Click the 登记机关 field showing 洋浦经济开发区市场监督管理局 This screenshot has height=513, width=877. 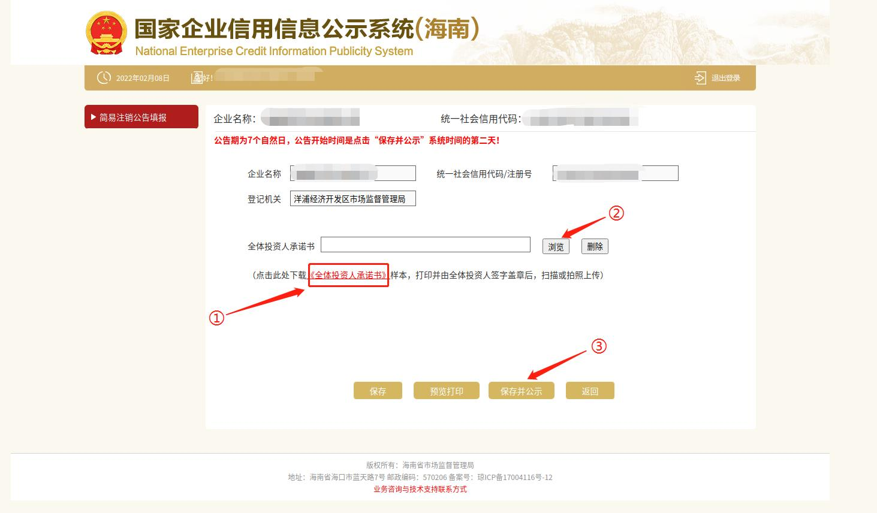(x=352, y=199)
